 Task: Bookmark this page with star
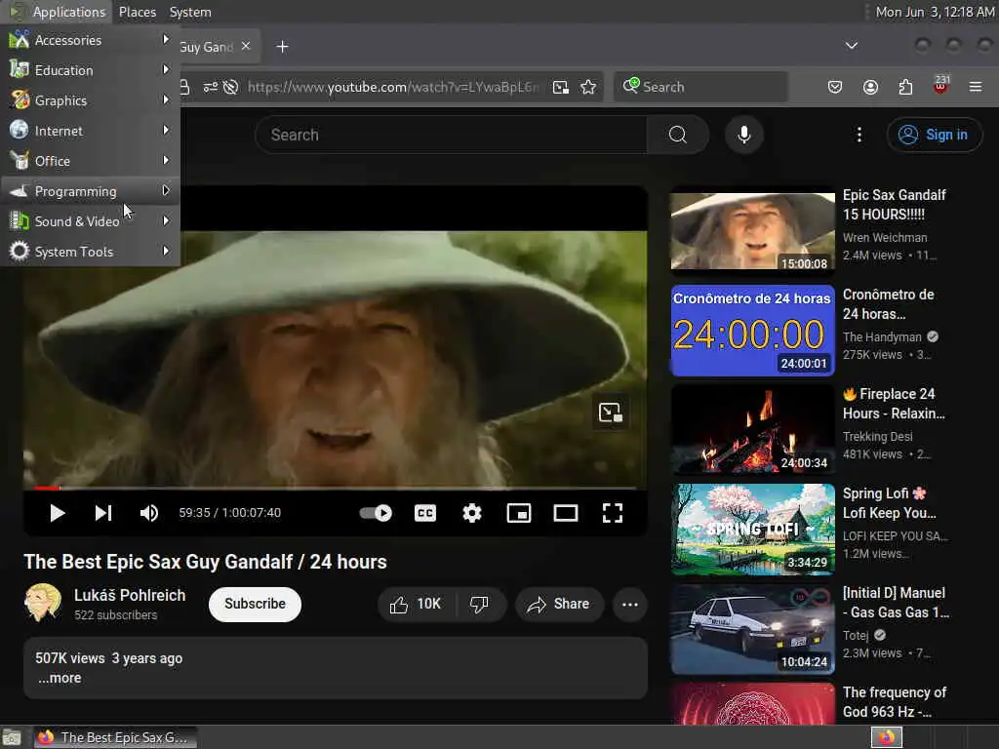point(588,87)
